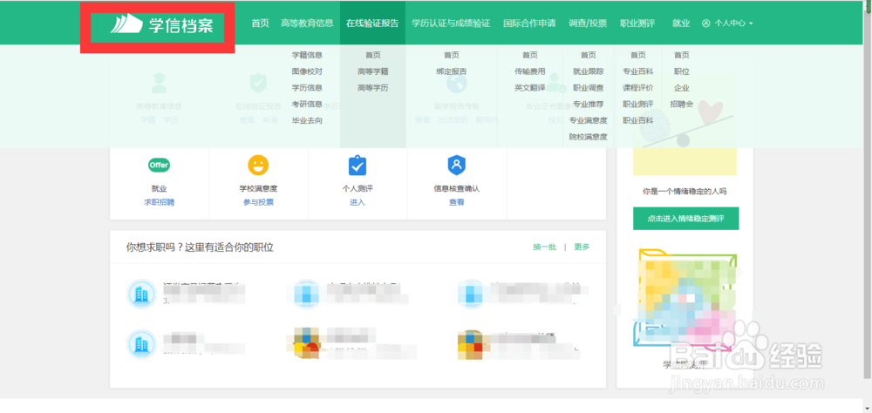Image resolution: width=872 pixels, height=413 pixels.
Task: Click the user avatar icon beside 个人中心
Action: tap(706, 24)
